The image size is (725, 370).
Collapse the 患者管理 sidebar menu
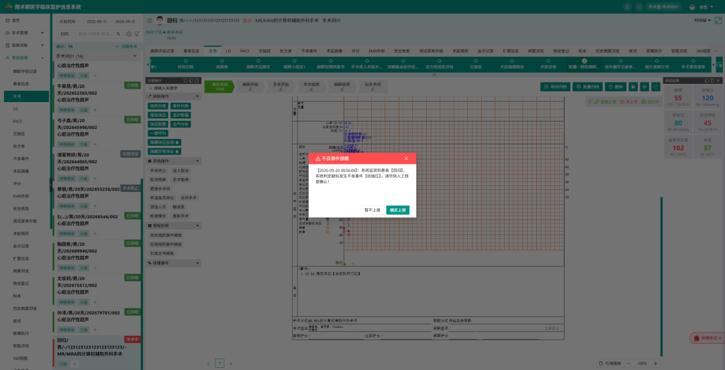click(25, 58)
